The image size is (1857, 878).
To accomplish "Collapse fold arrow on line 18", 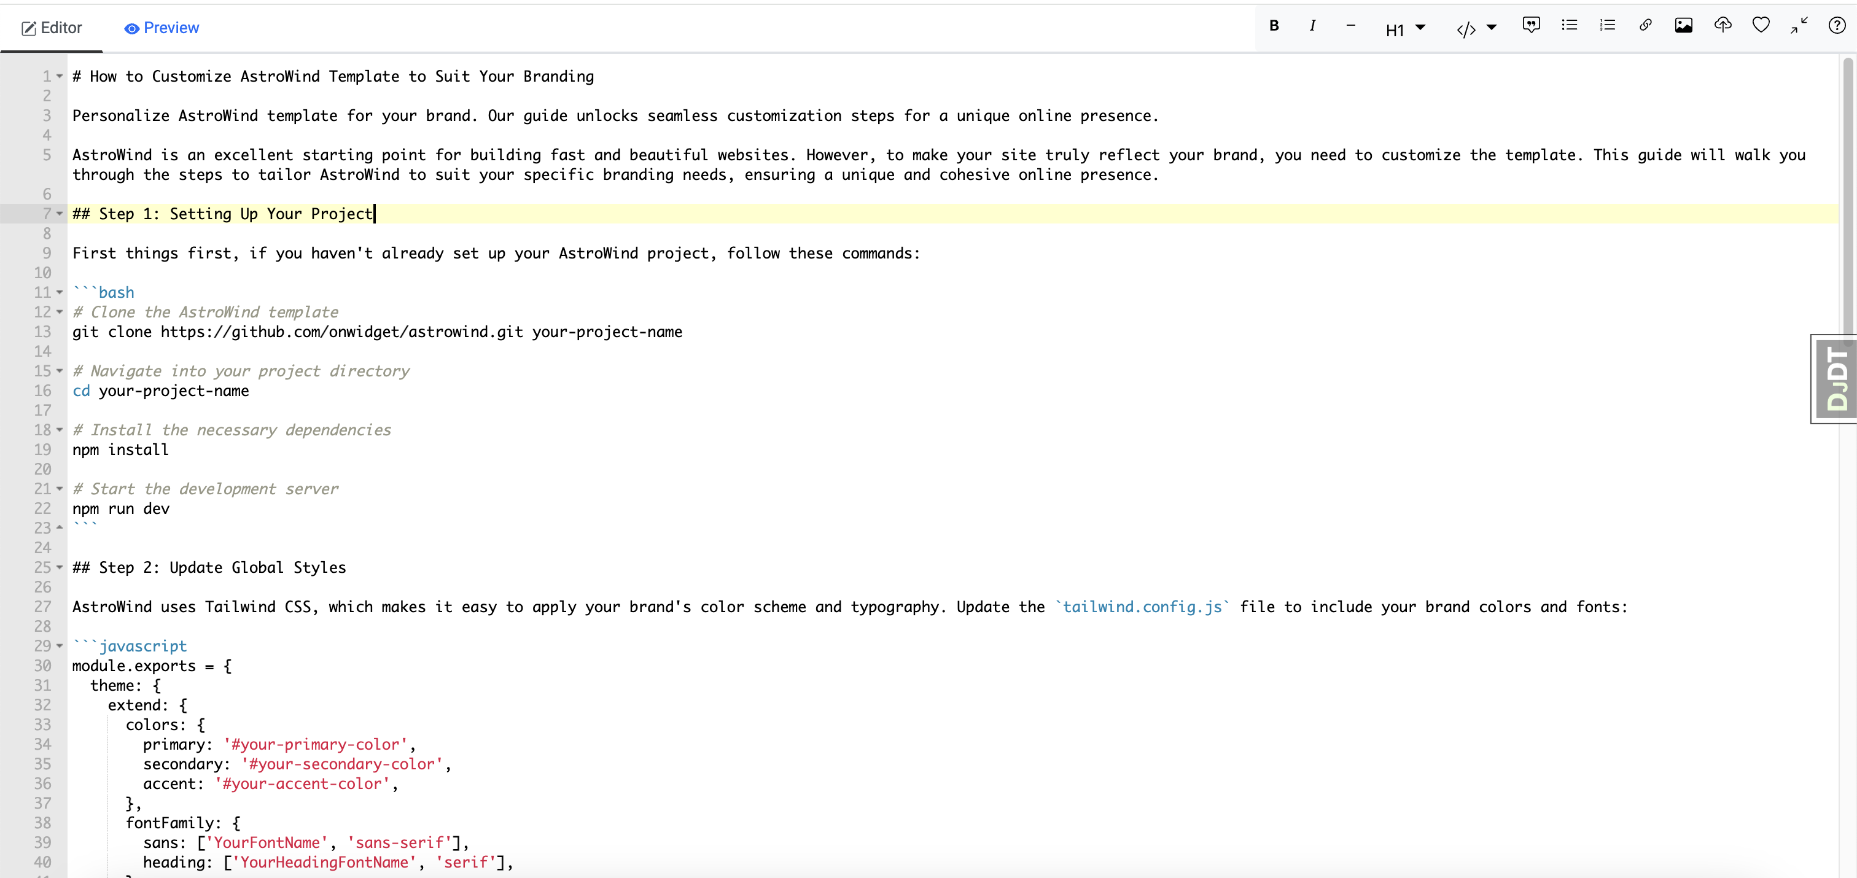I will (x=60, y=430).
